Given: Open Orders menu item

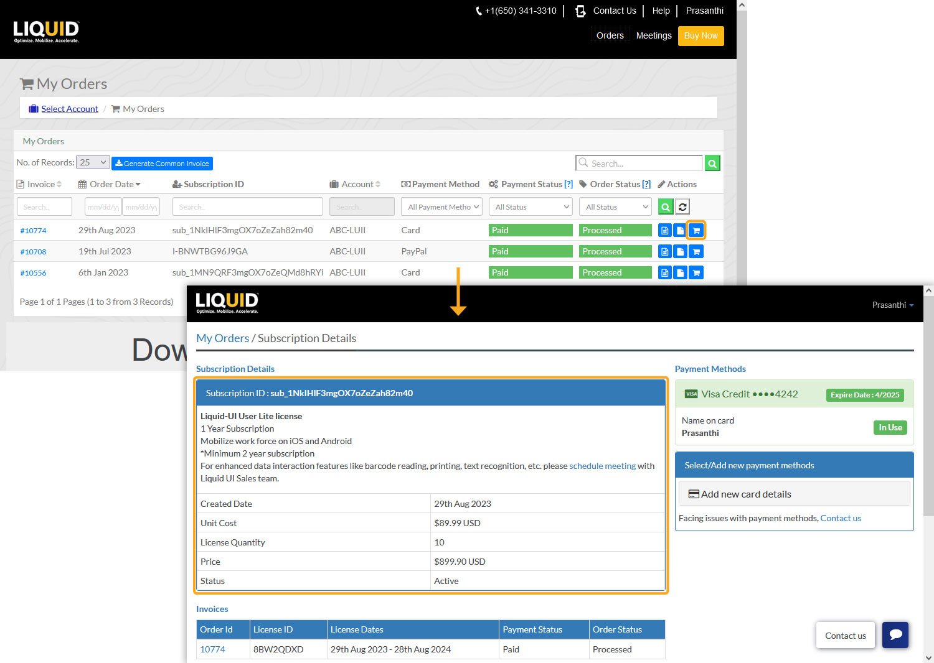Looking at the screenshot, I should click(610, 35).
